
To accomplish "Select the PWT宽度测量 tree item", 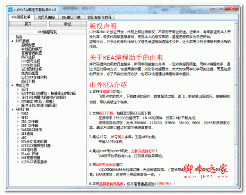I will point(31,158).
